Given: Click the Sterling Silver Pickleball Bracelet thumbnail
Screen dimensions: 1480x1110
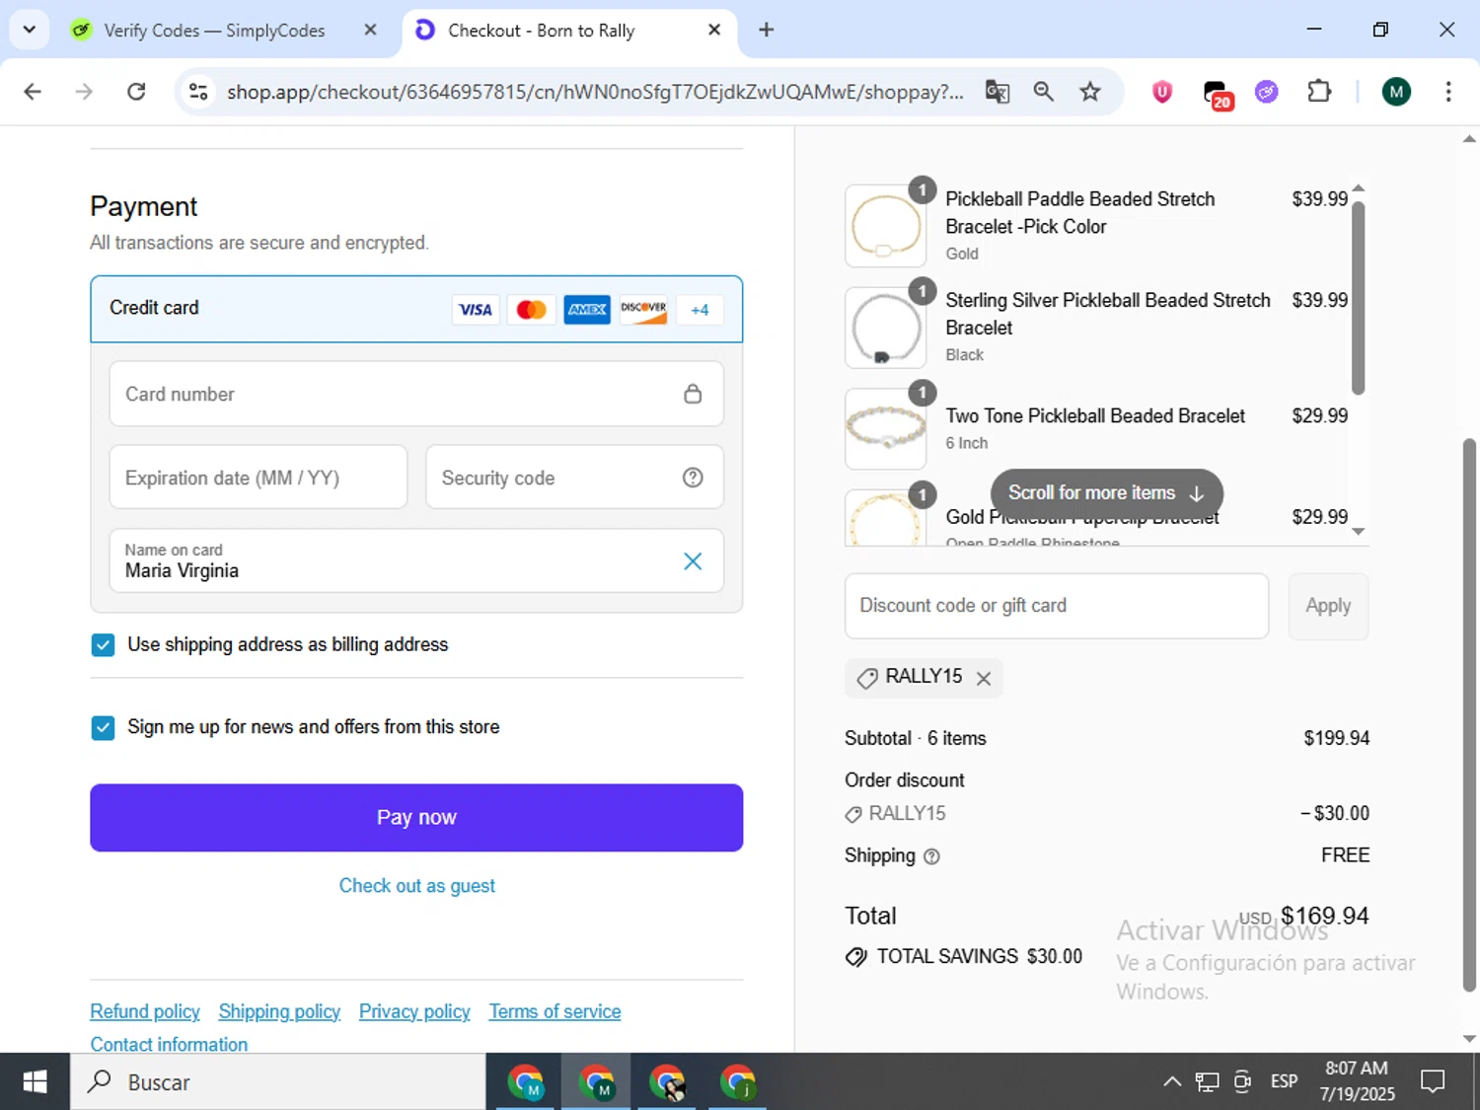Looking at the screenshot, I should tap(885, 328).
